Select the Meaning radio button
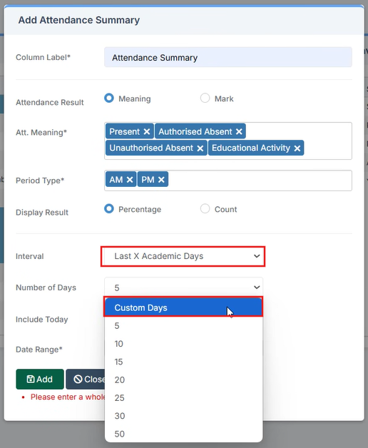 point(109,98)
